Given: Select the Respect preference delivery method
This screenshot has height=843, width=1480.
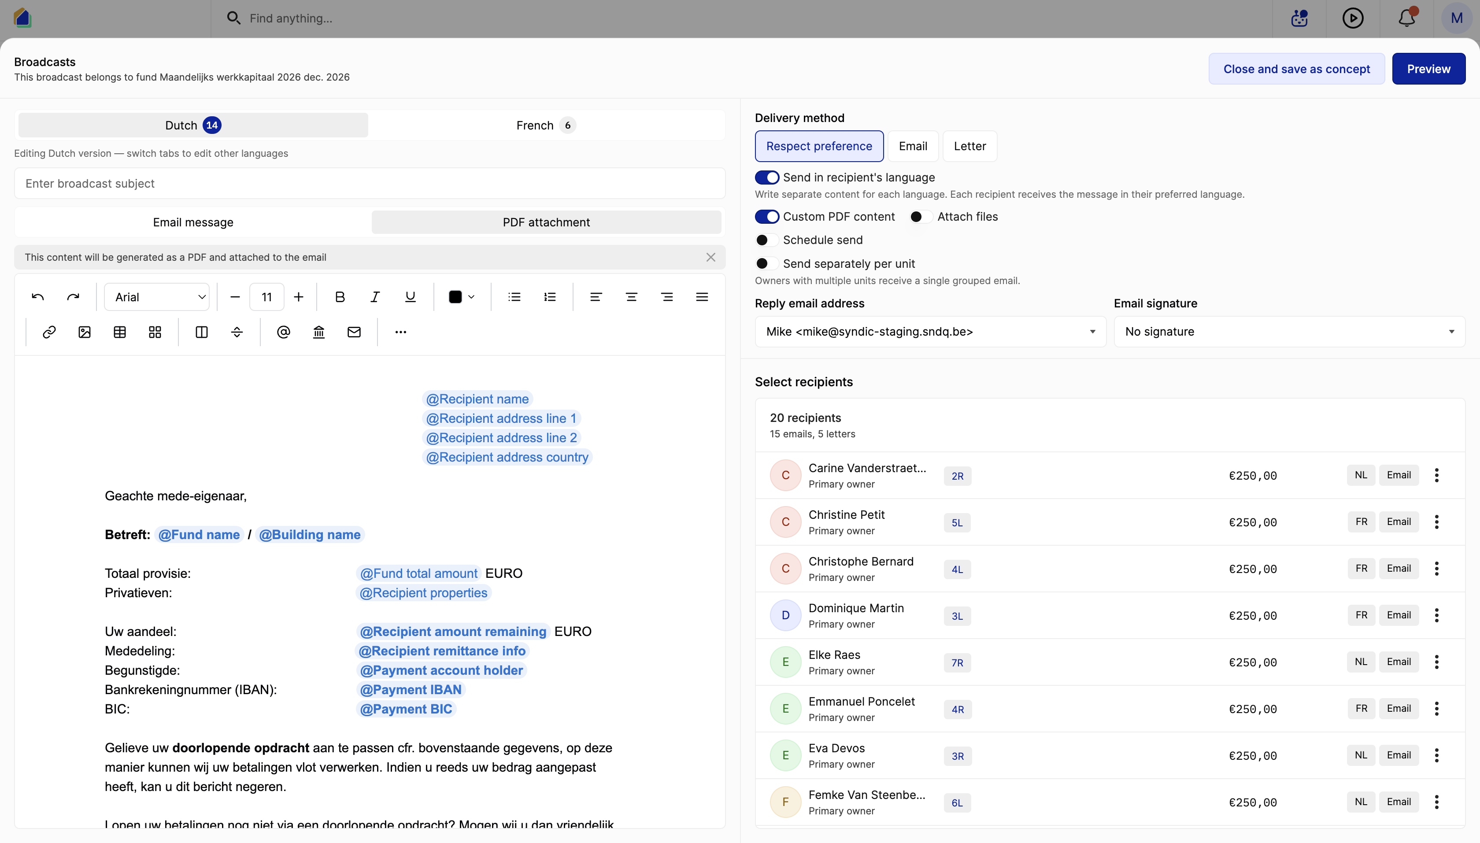Looking at the screenshot, I should 819,146.
